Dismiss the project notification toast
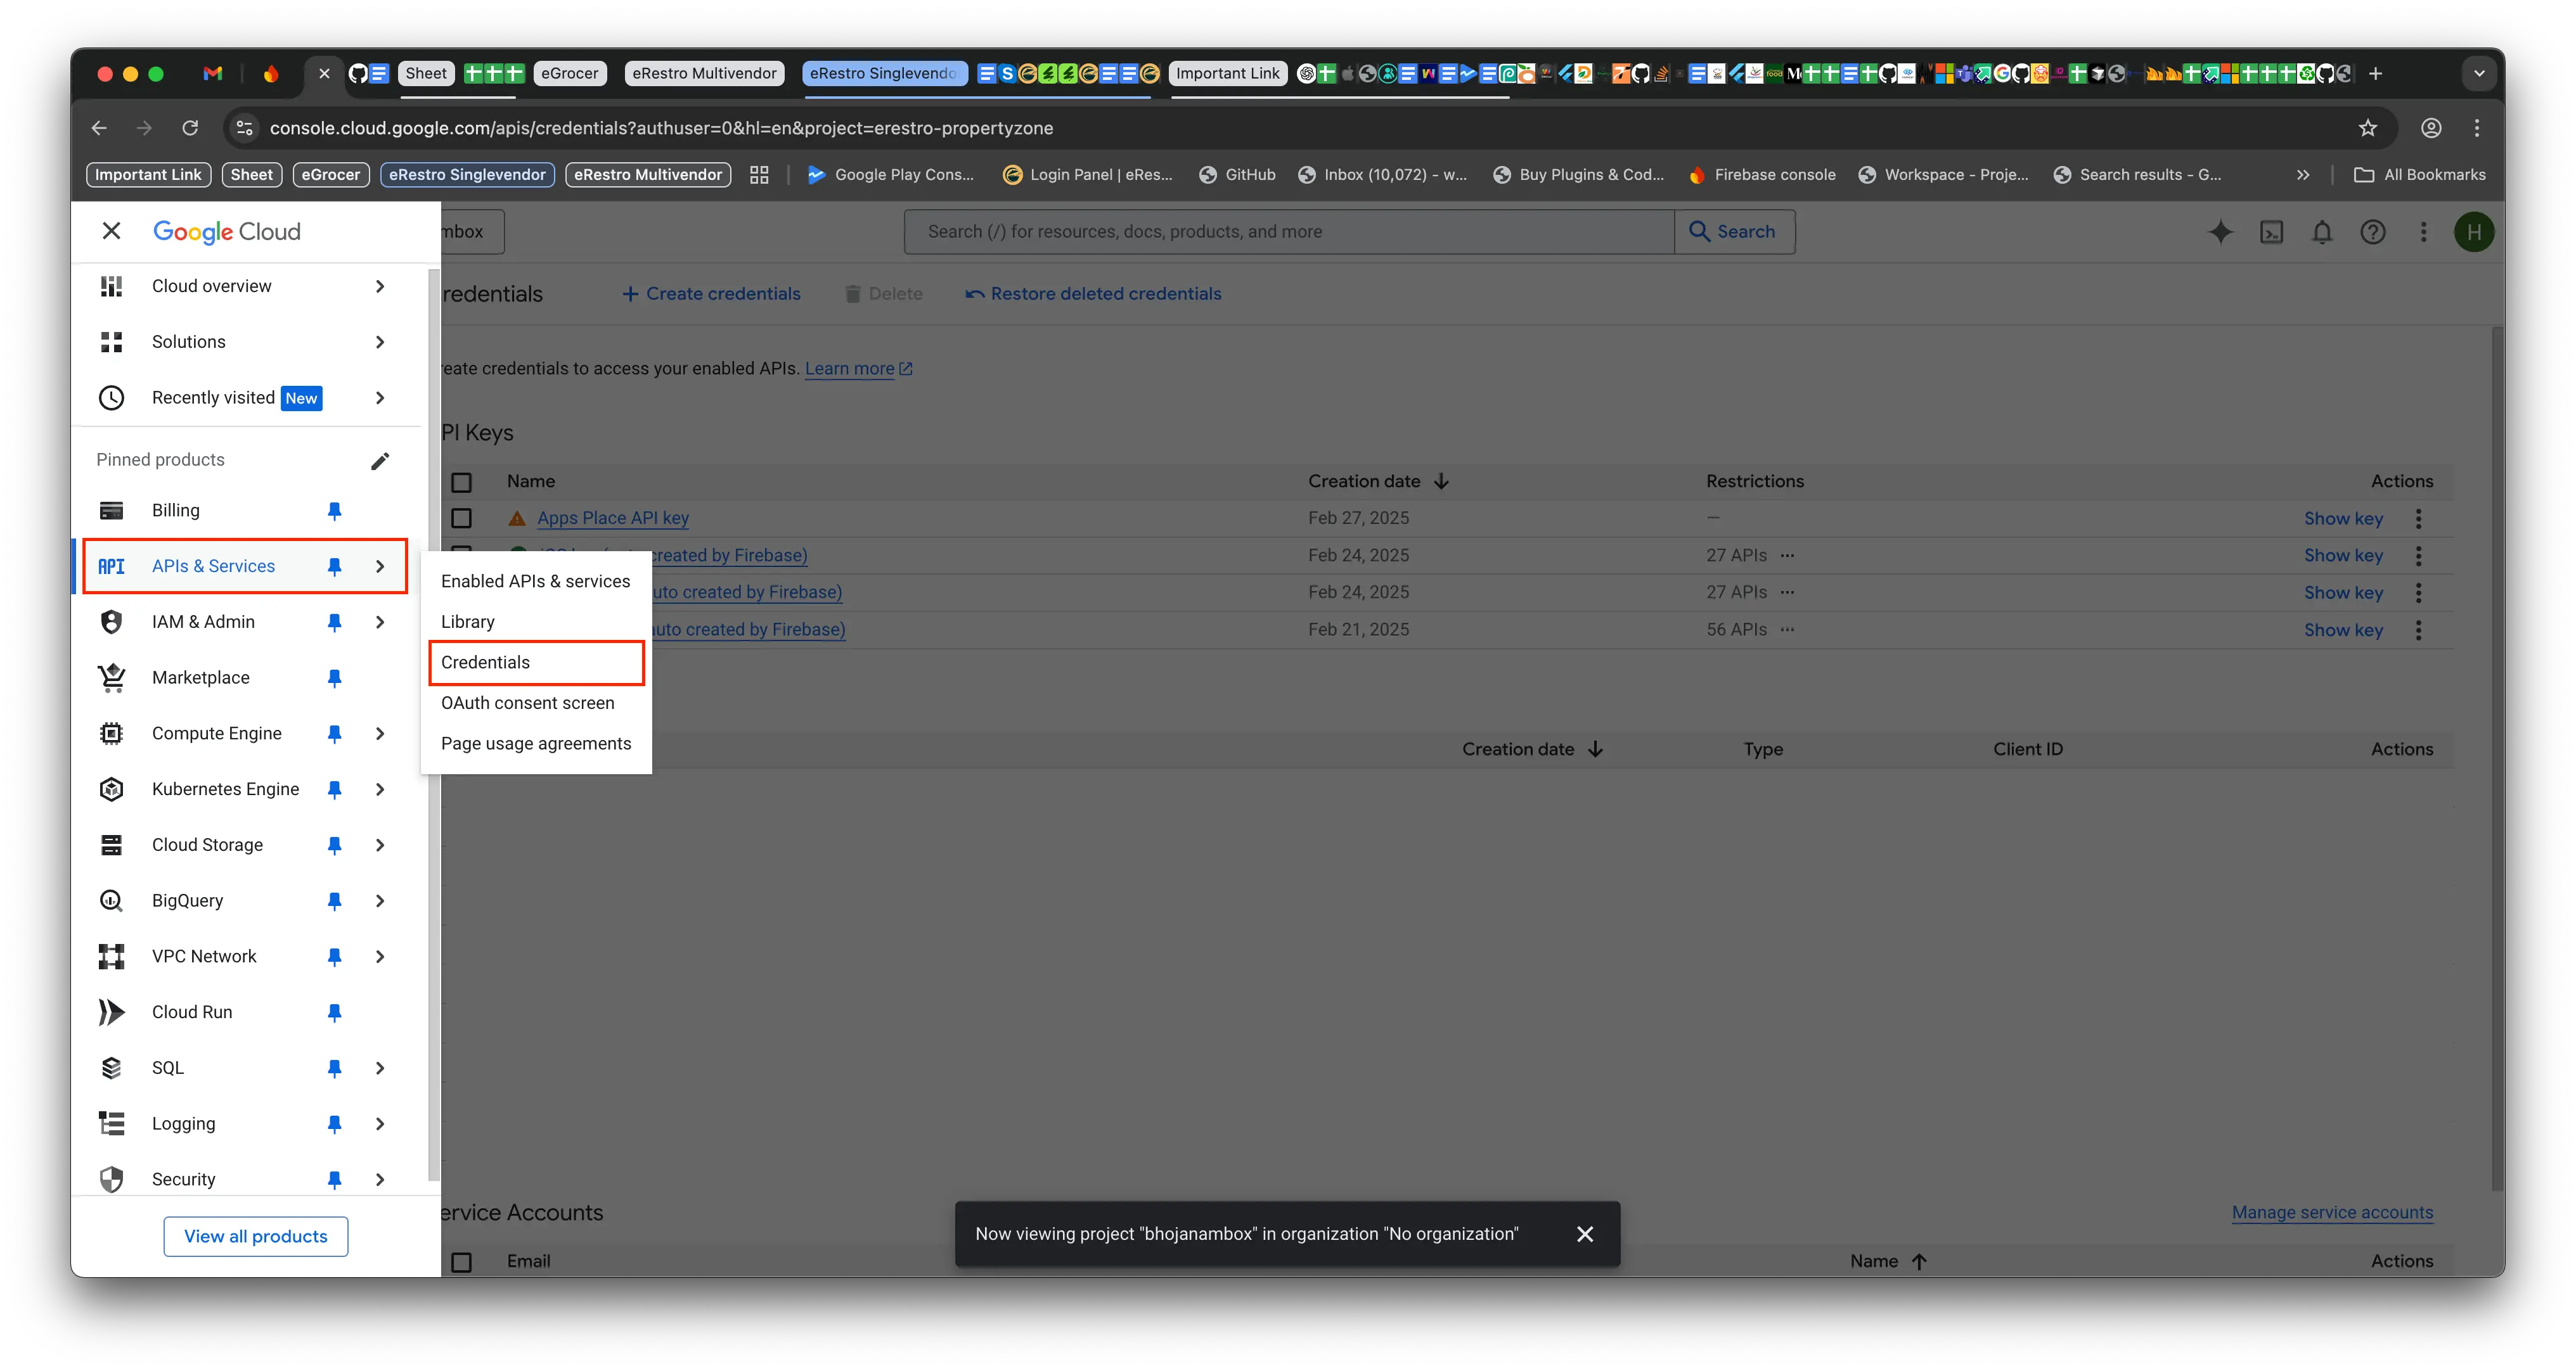The width and height of the screenshot is (2576, 1371). (1585, 1234)
